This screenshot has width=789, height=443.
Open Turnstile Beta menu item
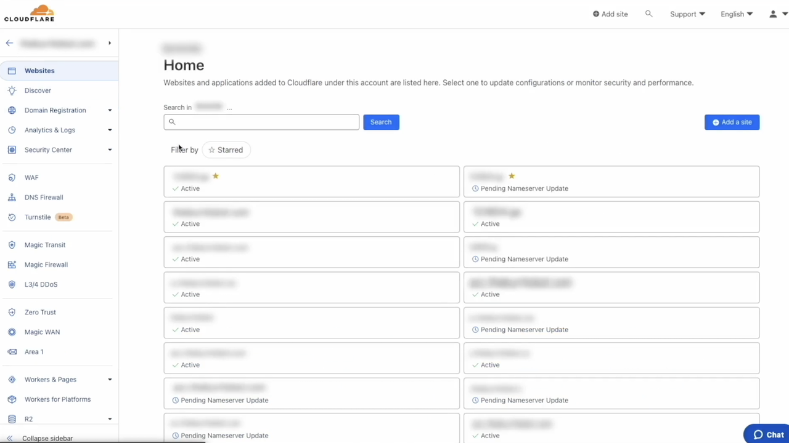(38, 217)
